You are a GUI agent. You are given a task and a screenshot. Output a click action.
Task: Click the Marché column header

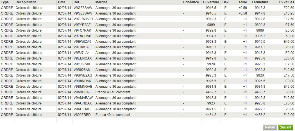tap(101, 2)
